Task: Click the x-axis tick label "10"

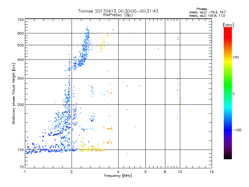Action: (180, 172)
